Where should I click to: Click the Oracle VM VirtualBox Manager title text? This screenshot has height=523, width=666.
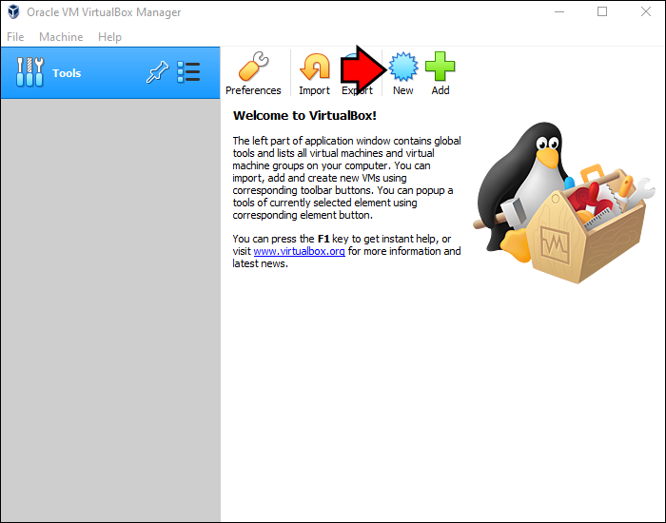pyautogui.click(x=104, y=12)
